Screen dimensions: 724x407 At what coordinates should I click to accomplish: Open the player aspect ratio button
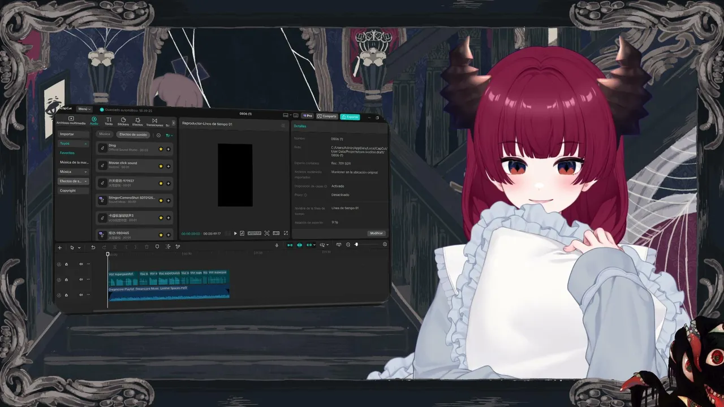point(276,233)
